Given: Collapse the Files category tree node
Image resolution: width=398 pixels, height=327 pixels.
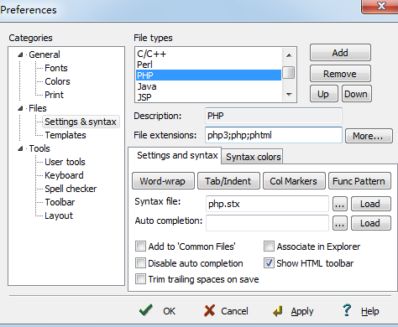Looking at the screenshot, I should pyautogui.click(x=20, y=108).
